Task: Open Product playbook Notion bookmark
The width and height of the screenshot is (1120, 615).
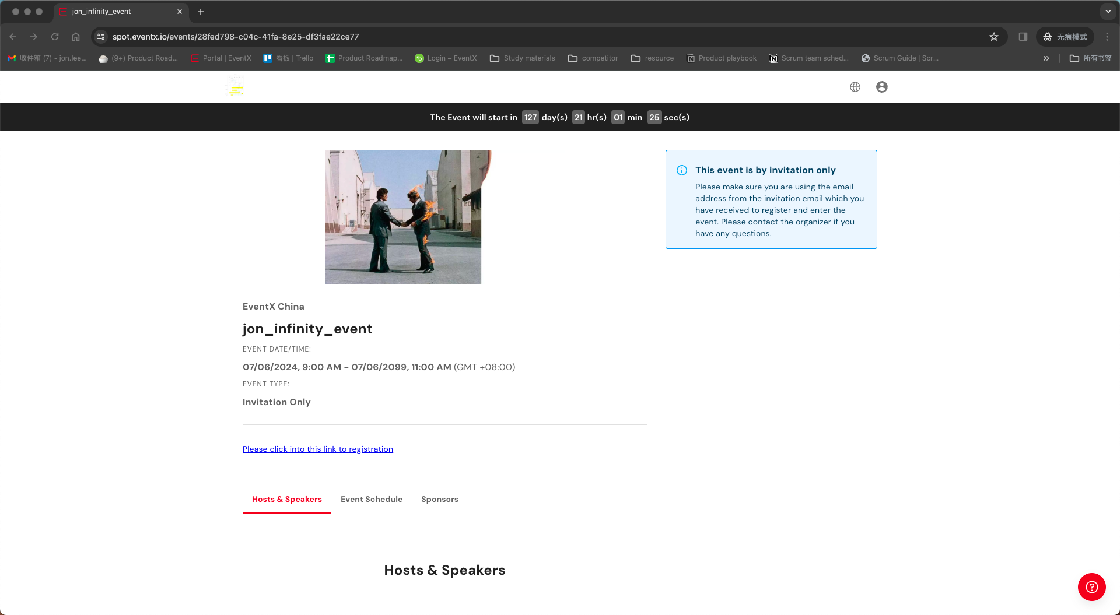Action: (x=722, y=58)
